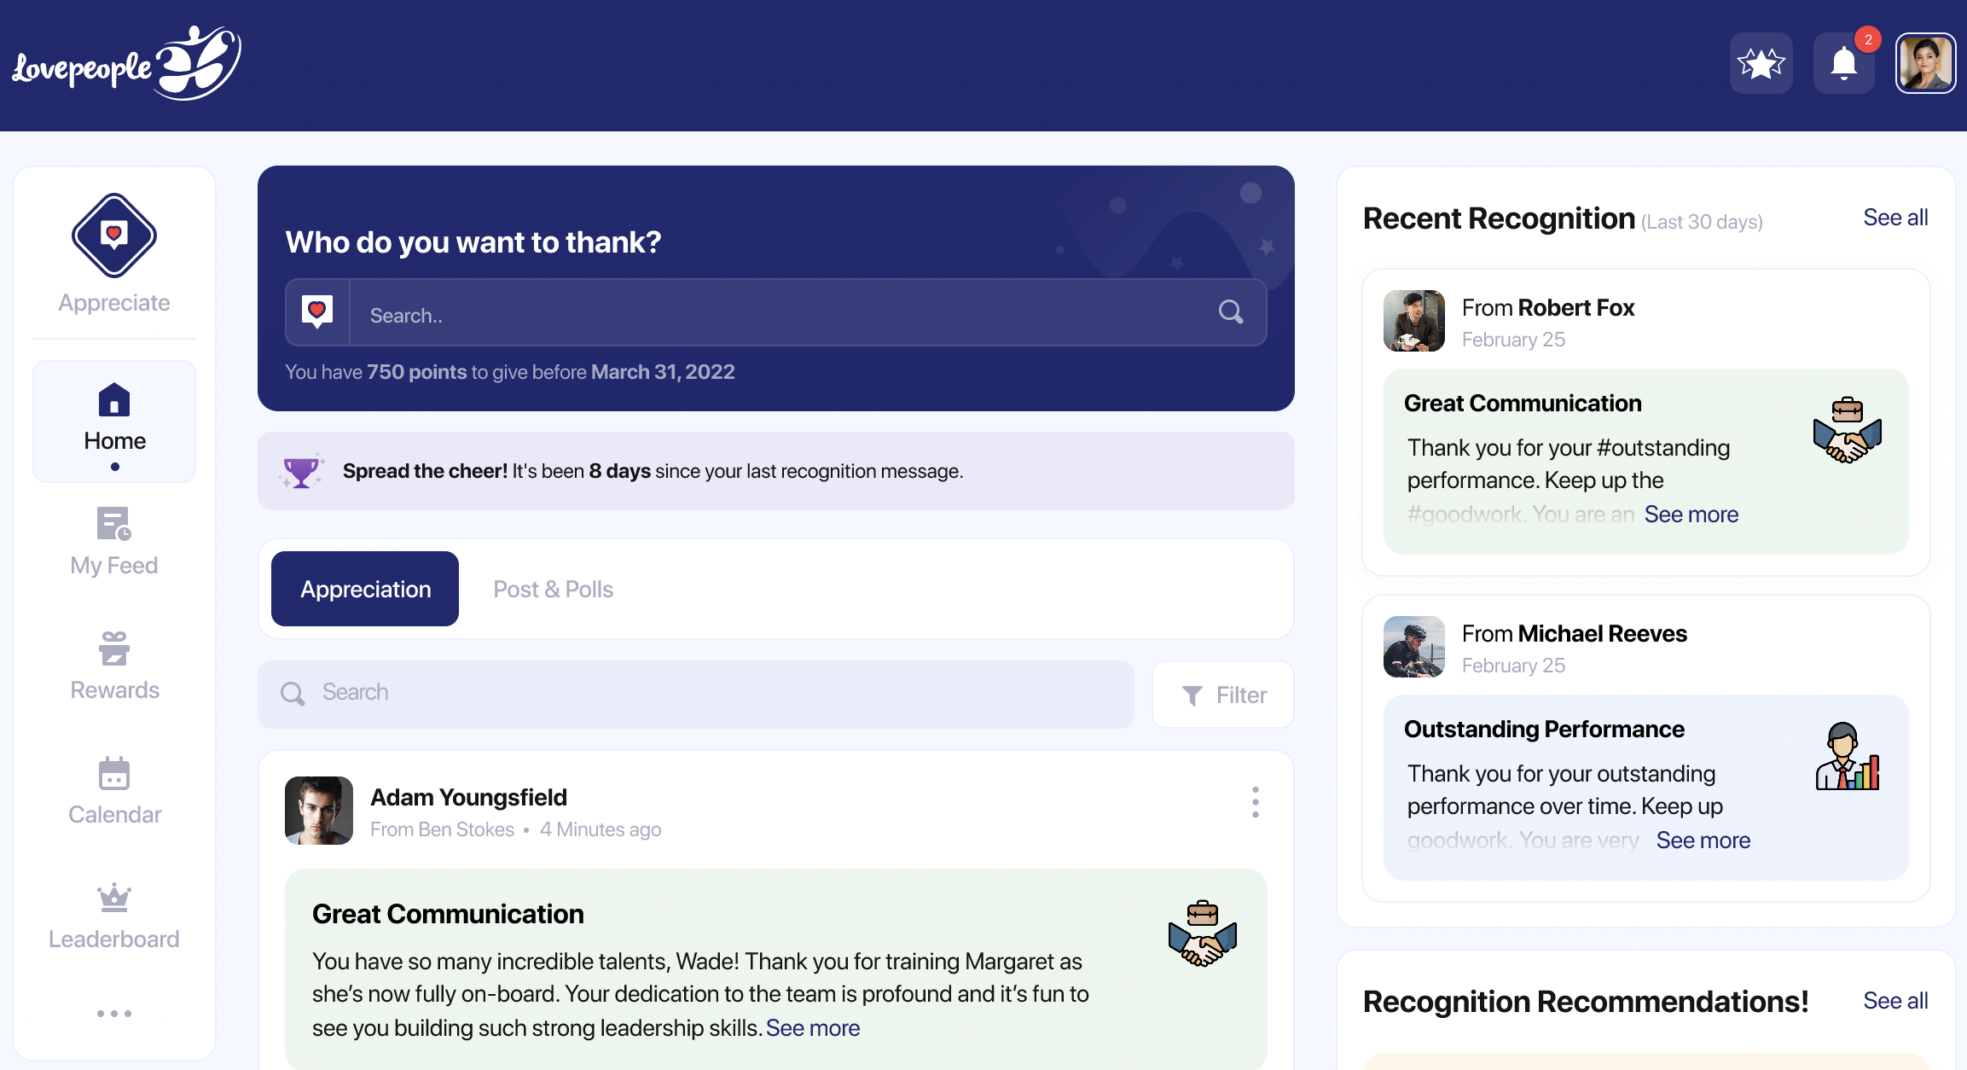Click See all for Recent Recognition
Image resolution: width=1967 pixels, height=1070 pixels.
point(1894,218)
